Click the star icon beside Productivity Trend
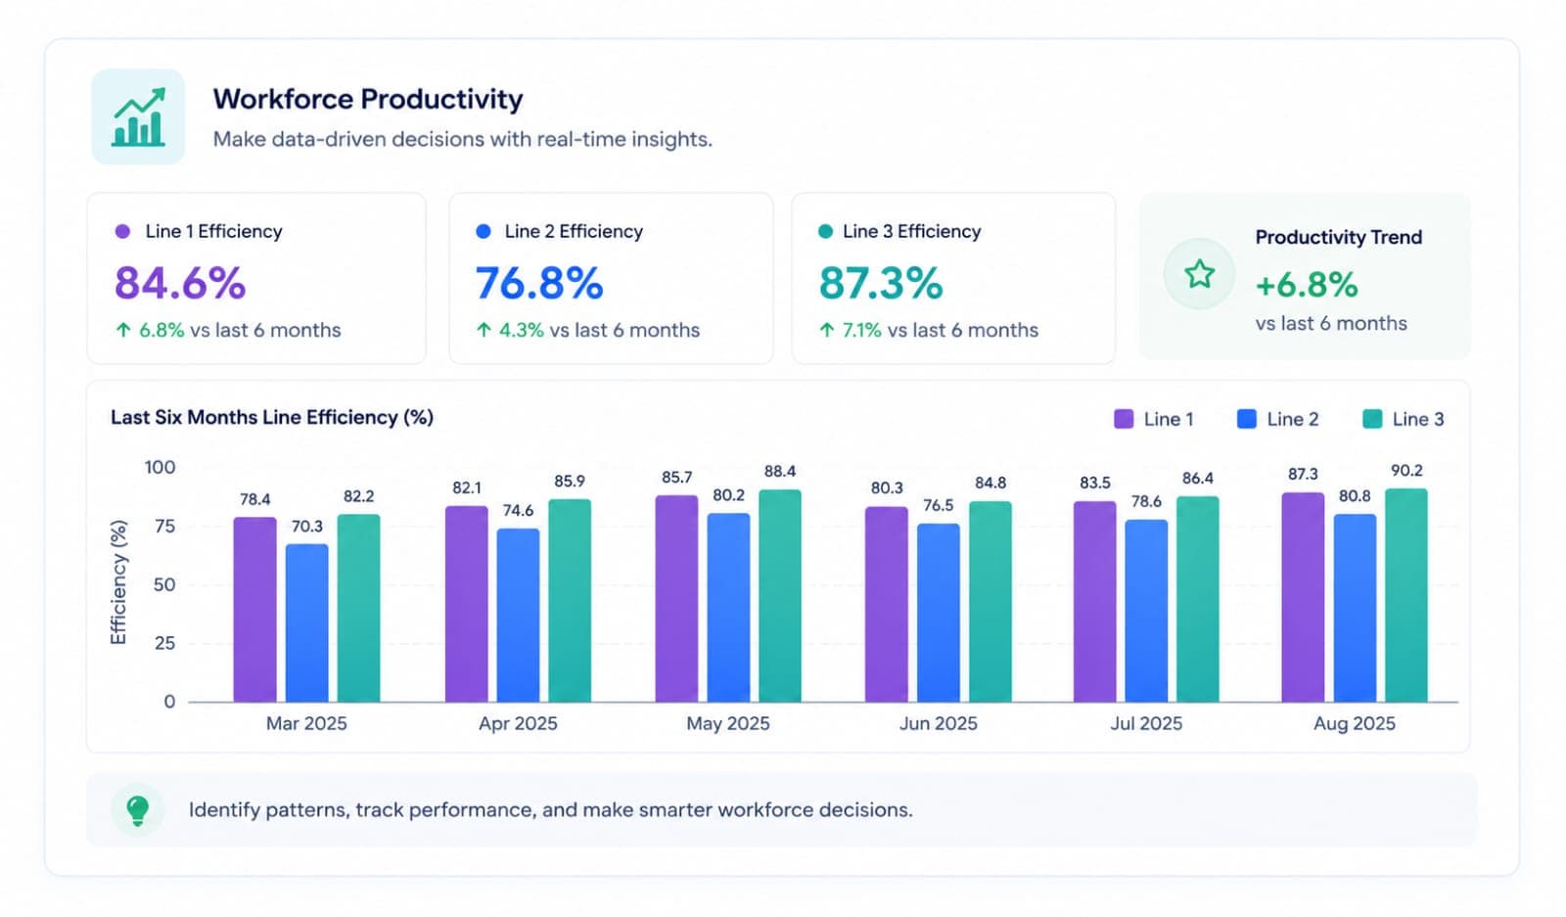Image resolution: width=1566 pixels, height=917 pixels. pyautogui.click(x=1199, y=274)
